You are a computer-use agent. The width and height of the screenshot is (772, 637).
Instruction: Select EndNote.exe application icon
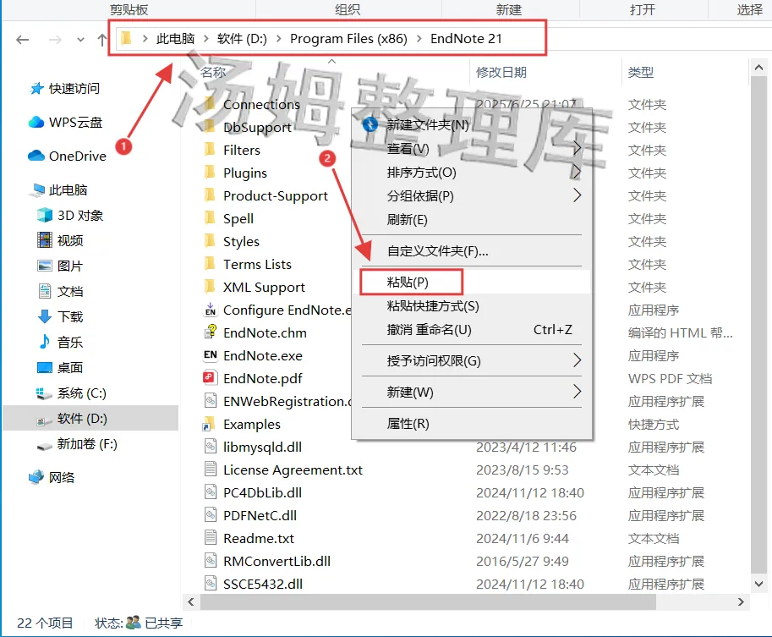(211, 354)
